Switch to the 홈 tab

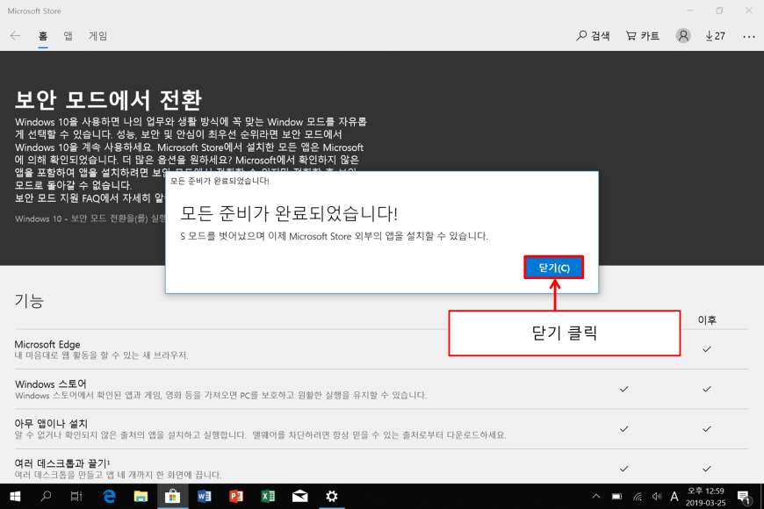point(43,36)
